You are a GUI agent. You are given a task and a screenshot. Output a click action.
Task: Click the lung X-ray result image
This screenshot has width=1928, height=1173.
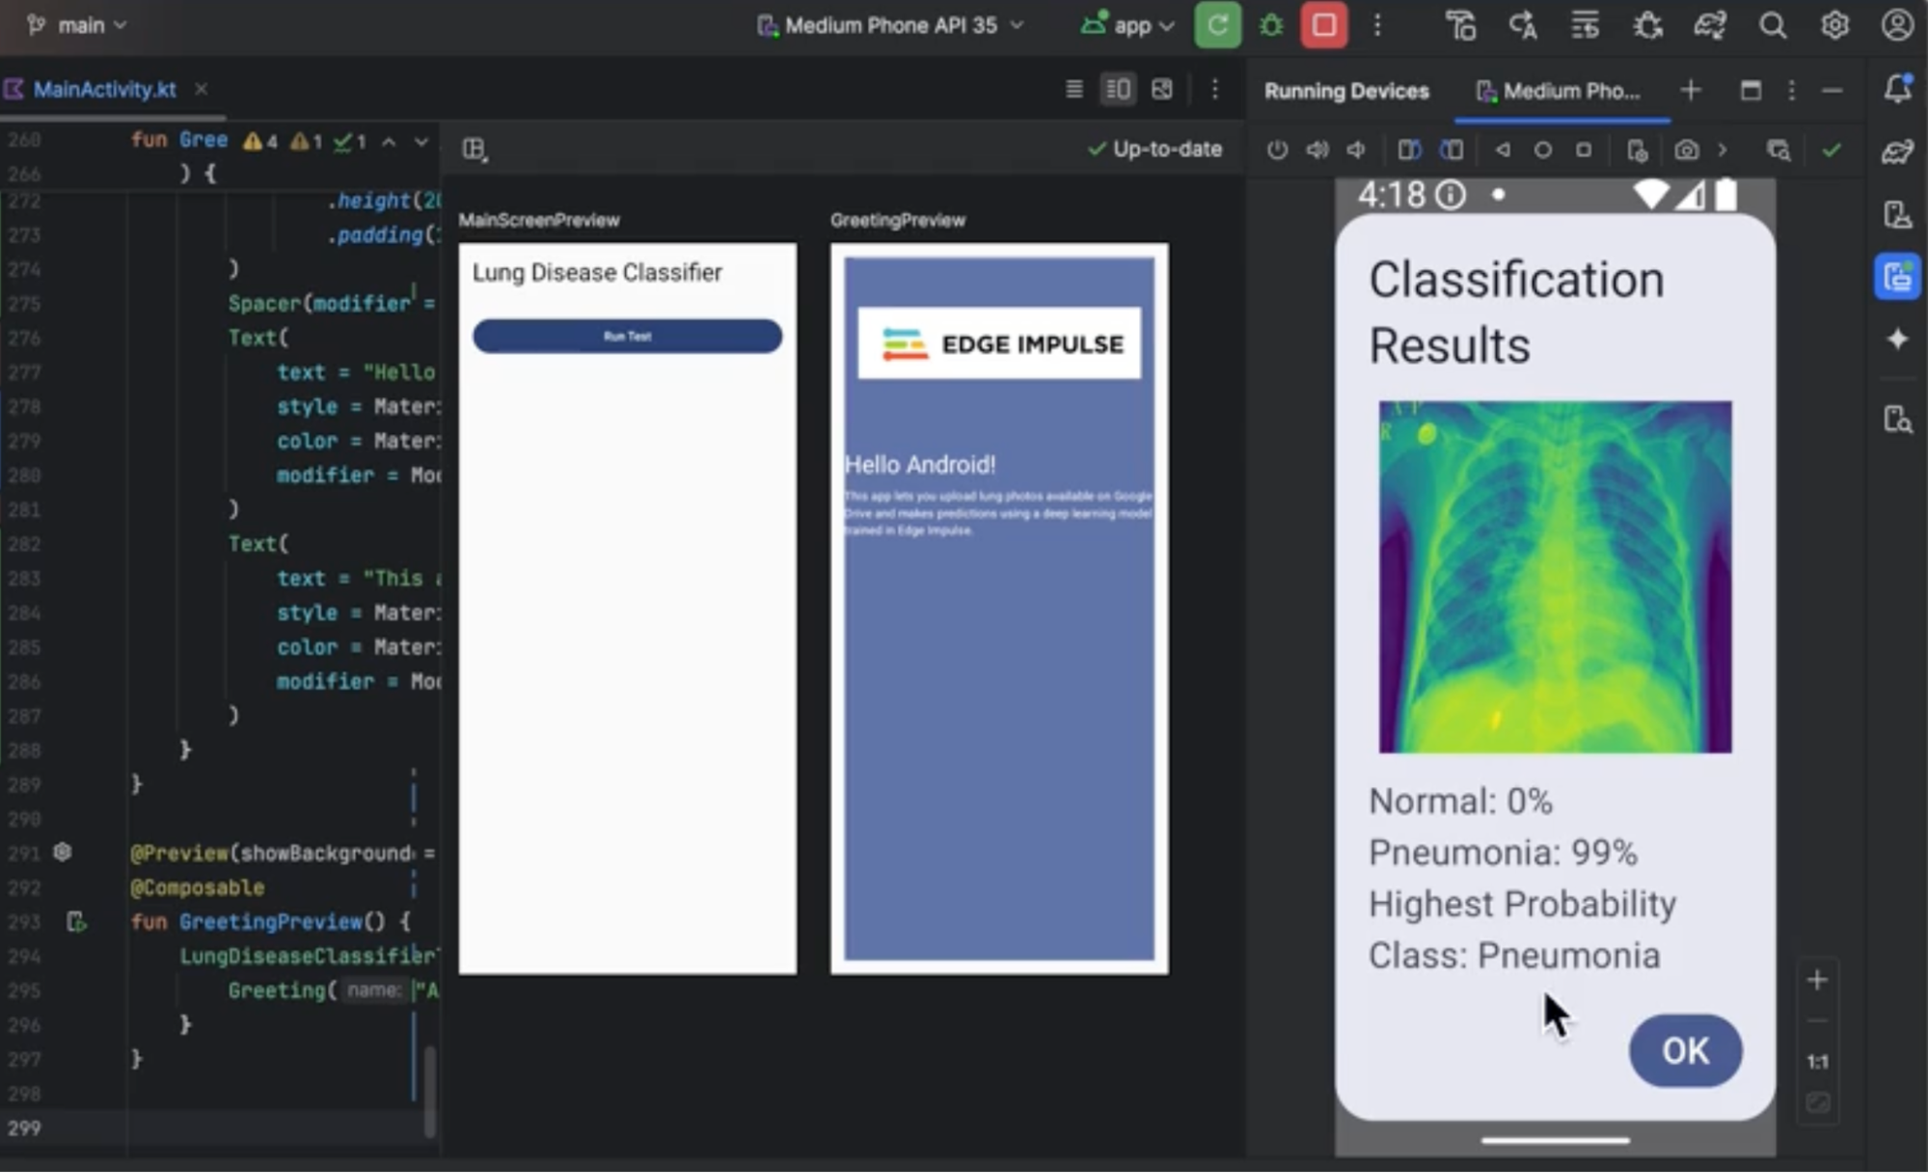point(1555,577)
